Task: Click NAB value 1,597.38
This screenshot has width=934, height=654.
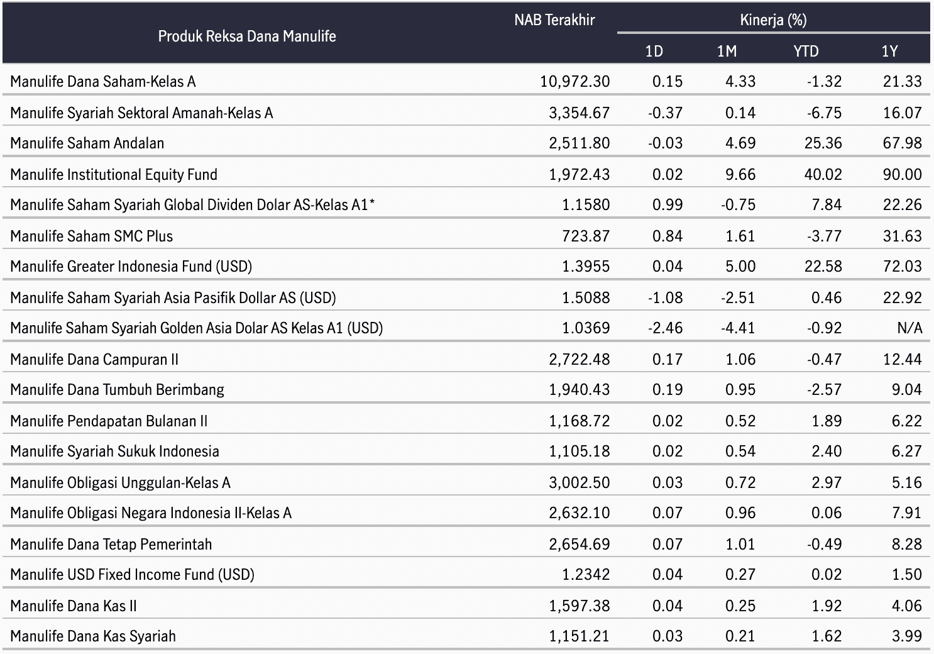Action: [x=580, y=606]
